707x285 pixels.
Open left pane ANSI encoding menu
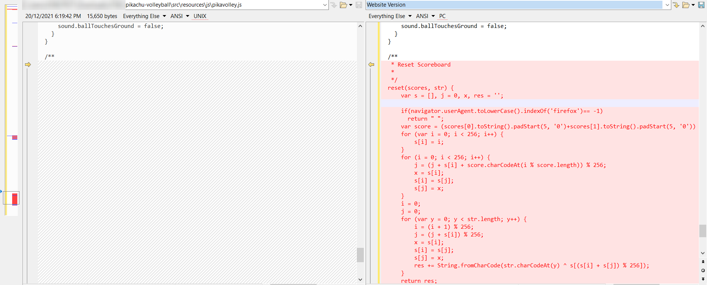(x=179, y=16)
